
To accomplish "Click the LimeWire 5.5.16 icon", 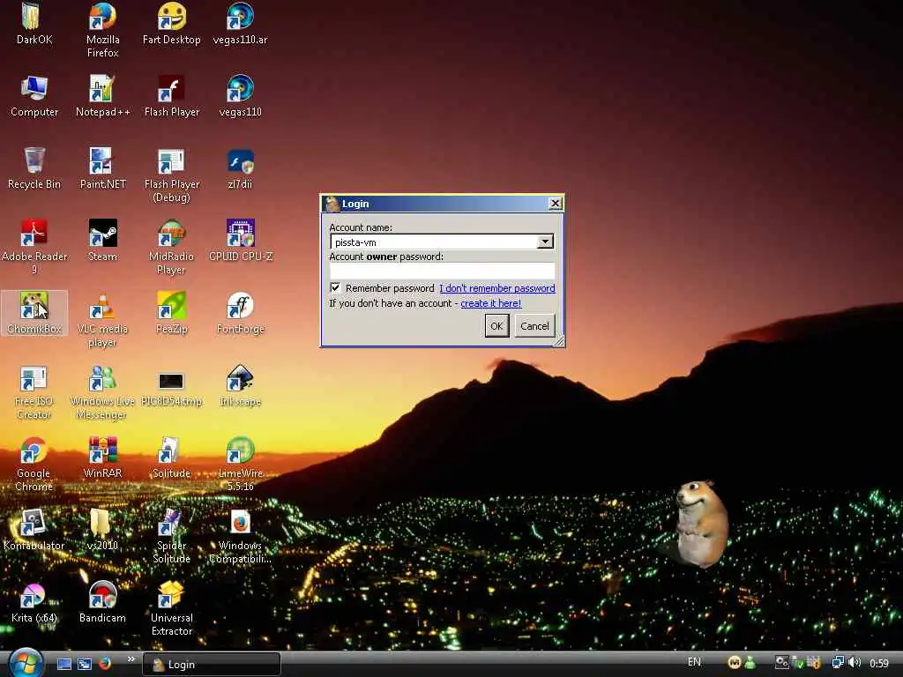I will coord(240,450).
